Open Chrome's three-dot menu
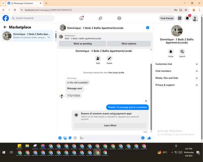This screenshot has width=203, height=162. point(199,10)
